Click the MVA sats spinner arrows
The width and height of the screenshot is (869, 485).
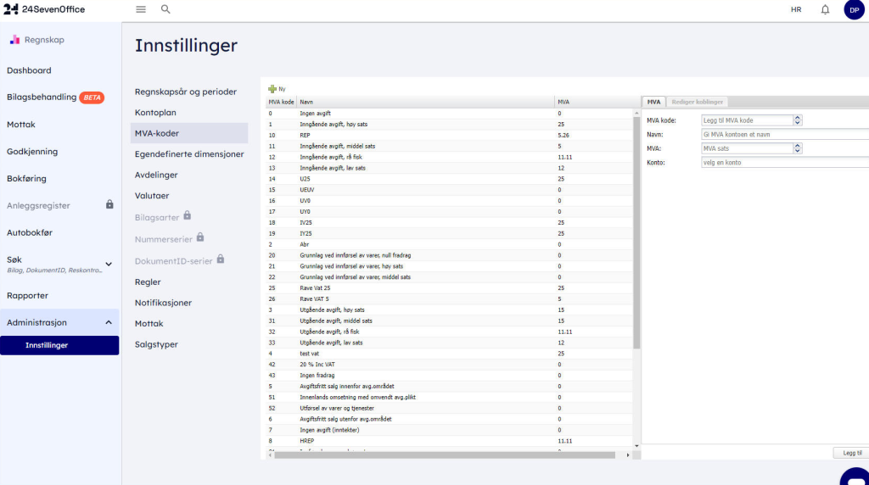click(797, 148)
